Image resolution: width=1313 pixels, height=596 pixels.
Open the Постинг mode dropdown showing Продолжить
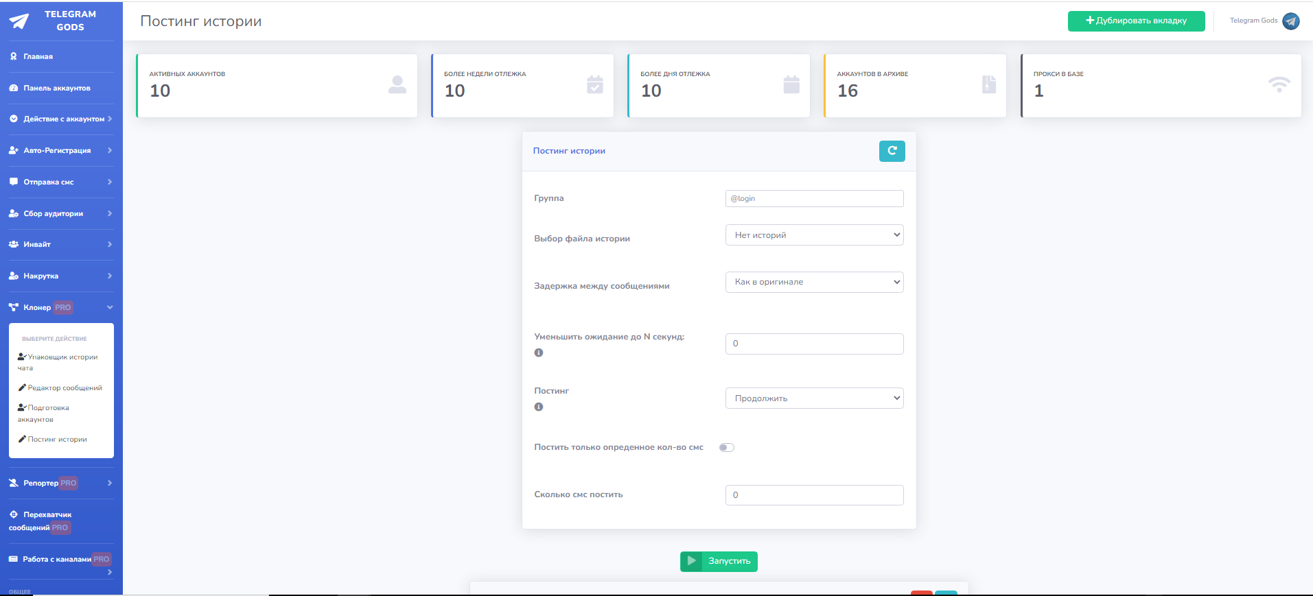click(815, 398)
